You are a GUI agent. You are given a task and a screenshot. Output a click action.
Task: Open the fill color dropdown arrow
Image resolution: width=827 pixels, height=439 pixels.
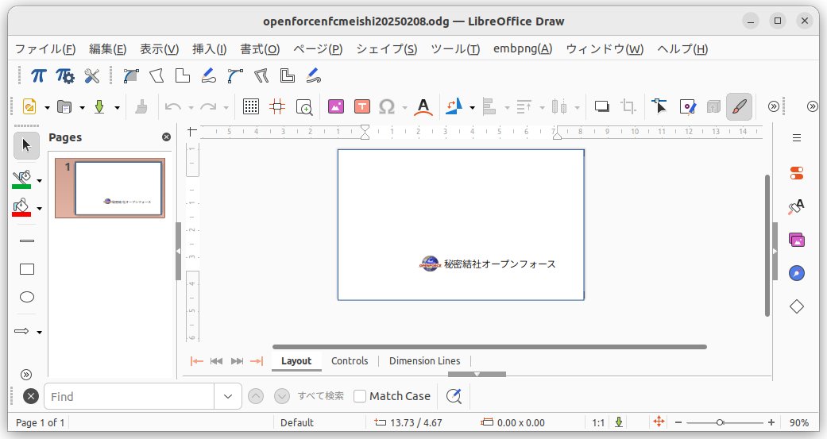40,209
